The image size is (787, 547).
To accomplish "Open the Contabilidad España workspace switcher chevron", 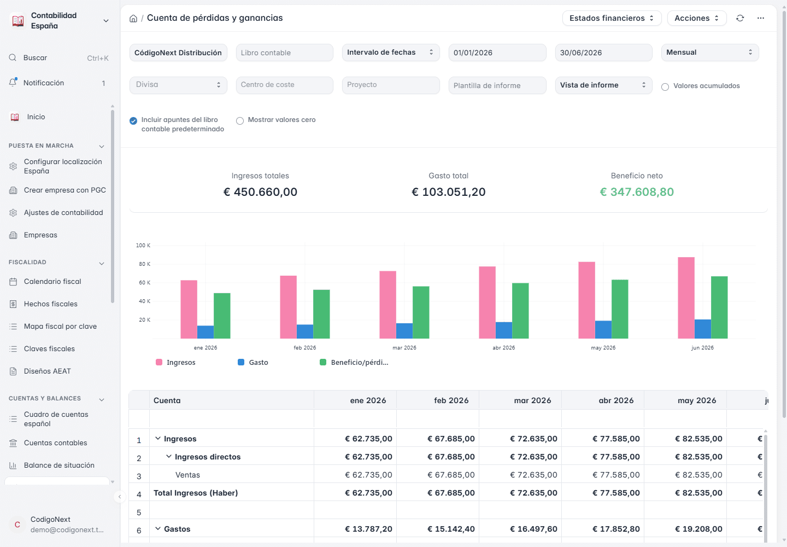I will [106, 21].
